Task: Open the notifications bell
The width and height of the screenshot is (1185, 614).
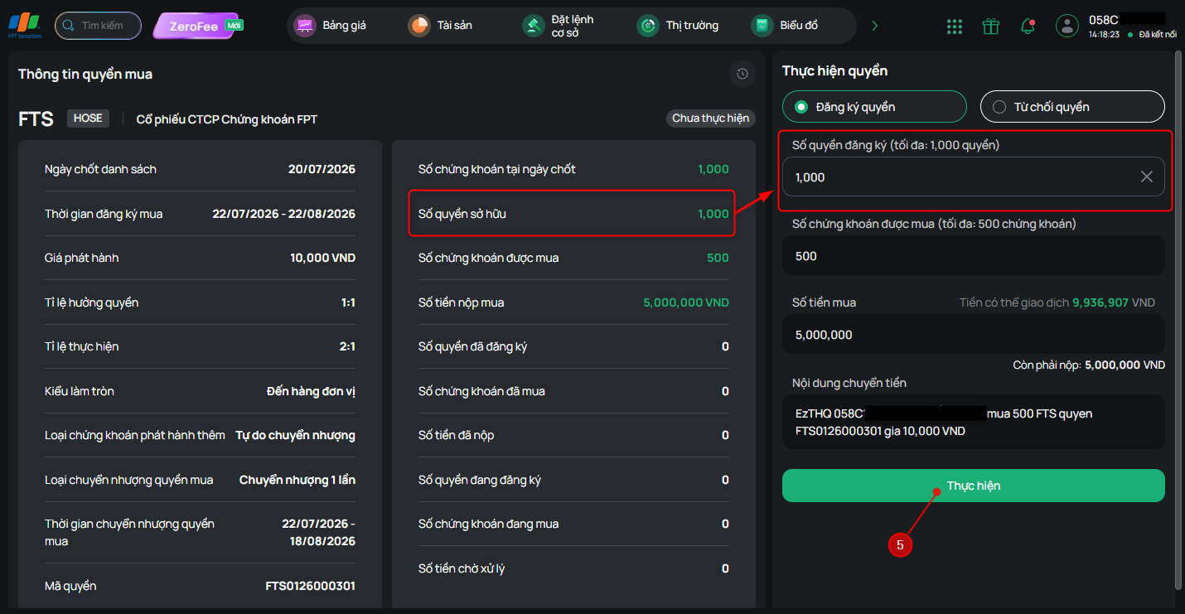Action: coord(1028,27)
